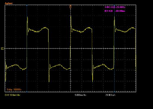Click the 1/|X1-X2| =25.00Hz frequency readout
The width and height of the screenshot is (153, 109).
[x=115, y=7]
